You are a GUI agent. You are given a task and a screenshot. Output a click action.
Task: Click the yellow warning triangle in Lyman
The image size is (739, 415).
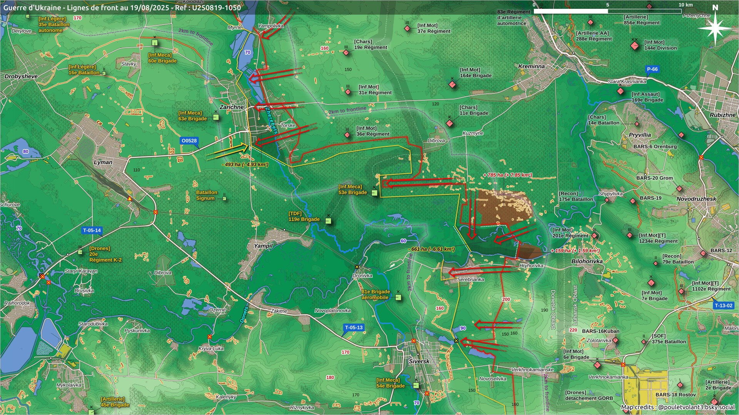tap(130, 199)
